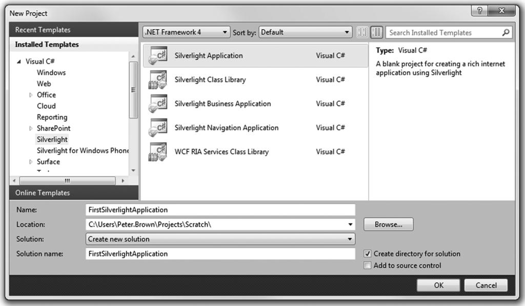Click the search magnifier icon
The image size is (525, 306).
(506, 32)
